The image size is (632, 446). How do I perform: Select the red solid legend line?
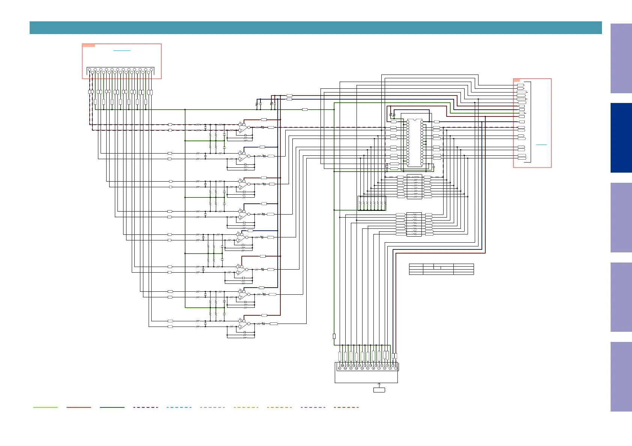[x=79, y=407]
